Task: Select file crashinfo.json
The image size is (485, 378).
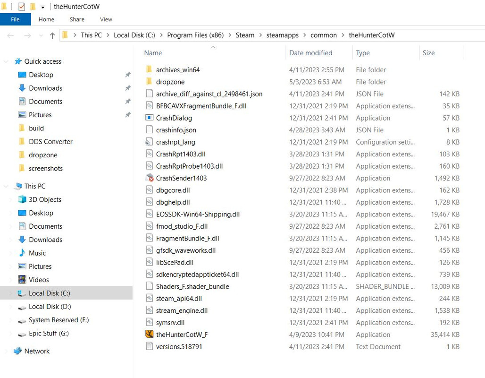Action: coord(176,130)
